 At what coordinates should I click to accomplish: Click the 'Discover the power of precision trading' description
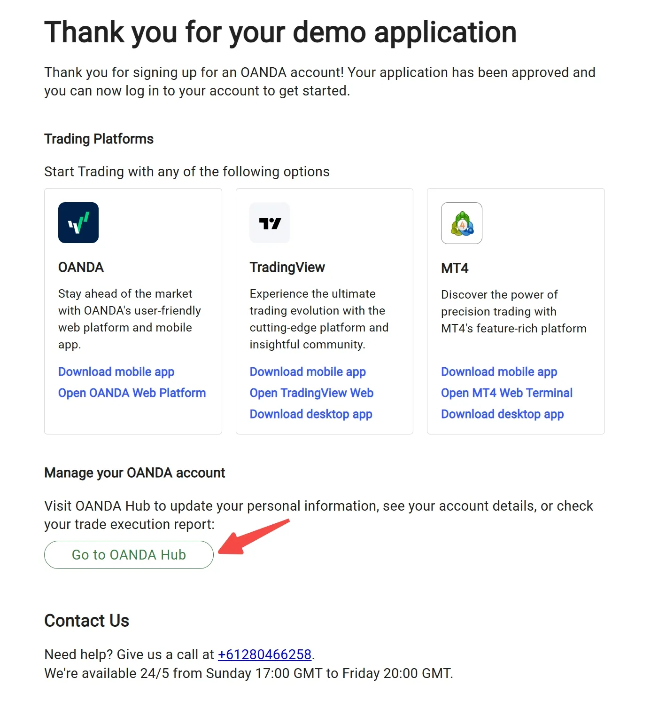(514, 311)
